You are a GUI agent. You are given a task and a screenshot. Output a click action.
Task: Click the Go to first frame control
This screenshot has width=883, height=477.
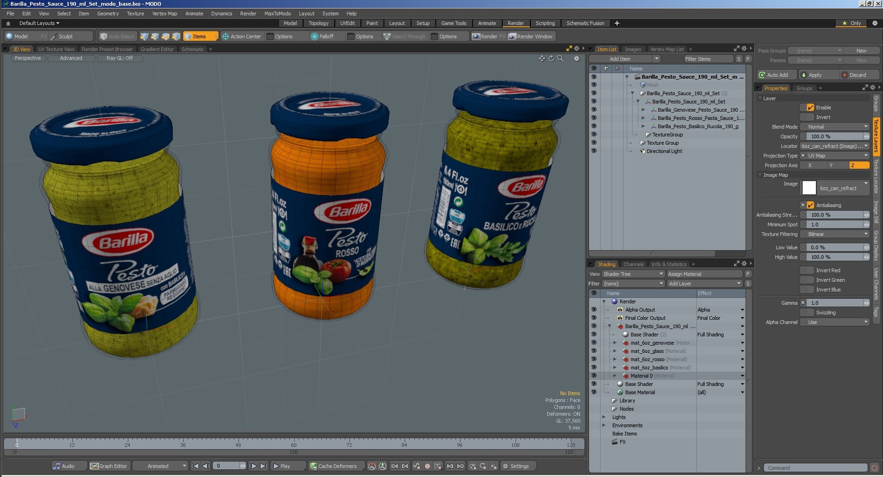pos(195,466)
